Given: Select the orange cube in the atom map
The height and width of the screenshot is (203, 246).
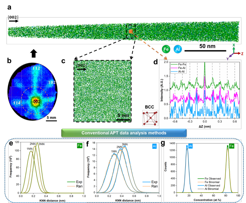Looking at the screenshot, I should 131,31.
